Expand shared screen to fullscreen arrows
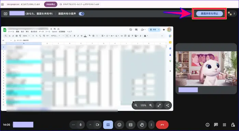 click(x=159, y=105)
